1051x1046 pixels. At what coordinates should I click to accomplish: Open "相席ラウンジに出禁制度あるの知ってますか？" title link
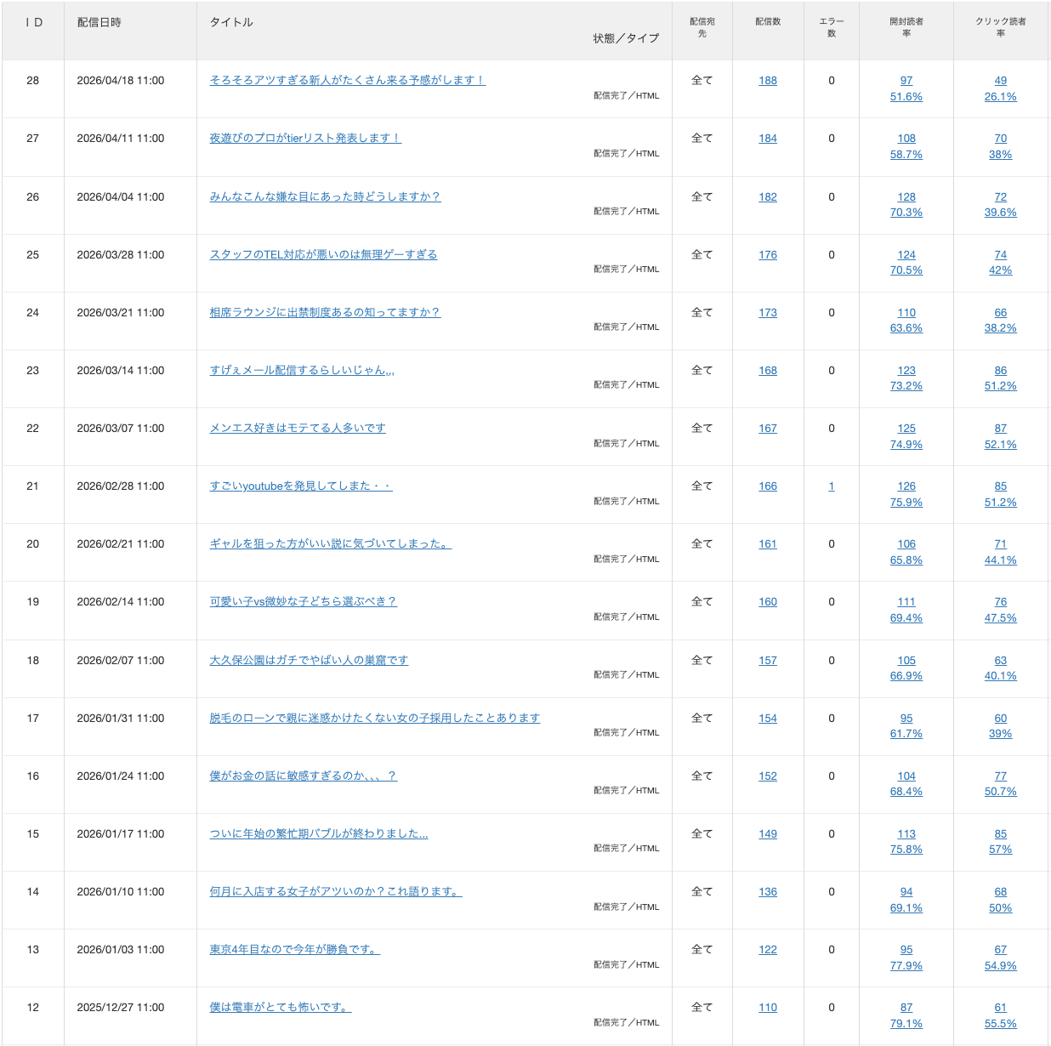click(x=325, y=312)
